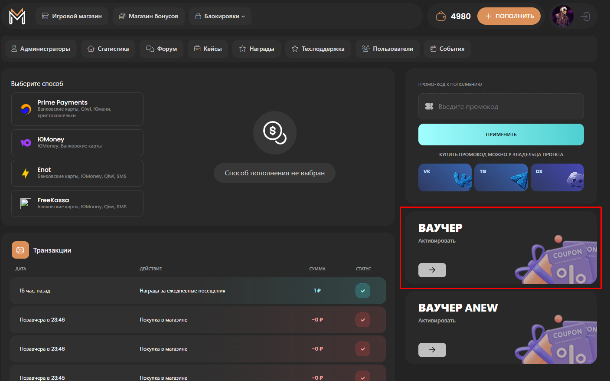
Task: Go to the Кейсы section
Action: click(208, 49)
